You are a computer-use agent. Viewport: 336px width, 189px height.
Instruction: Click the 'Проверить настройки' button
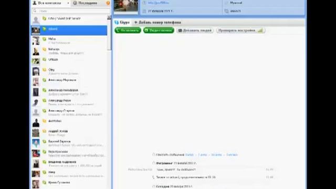[x=240, y=30]
